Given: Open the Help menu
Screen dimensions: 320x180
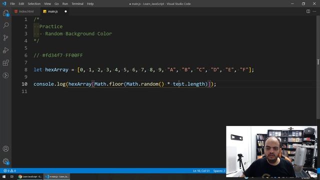Looking at the screenshot, I should click(90, 3).
